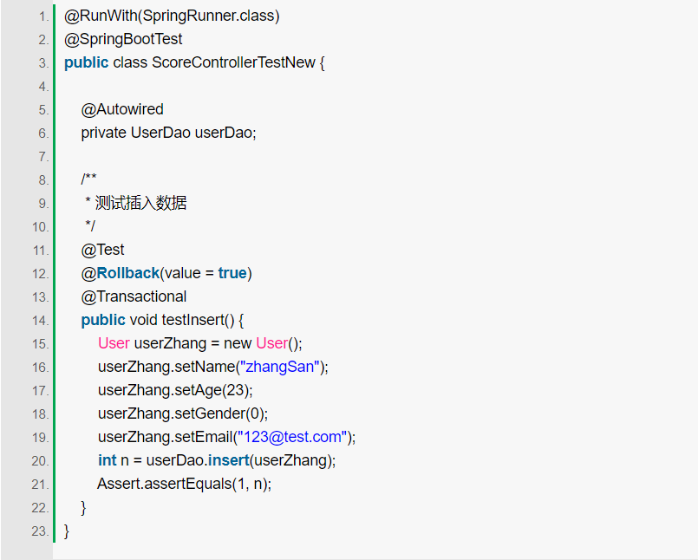Click line number 23 in the gutter
The height and width of the screenshot is (560, 698).
41,531
